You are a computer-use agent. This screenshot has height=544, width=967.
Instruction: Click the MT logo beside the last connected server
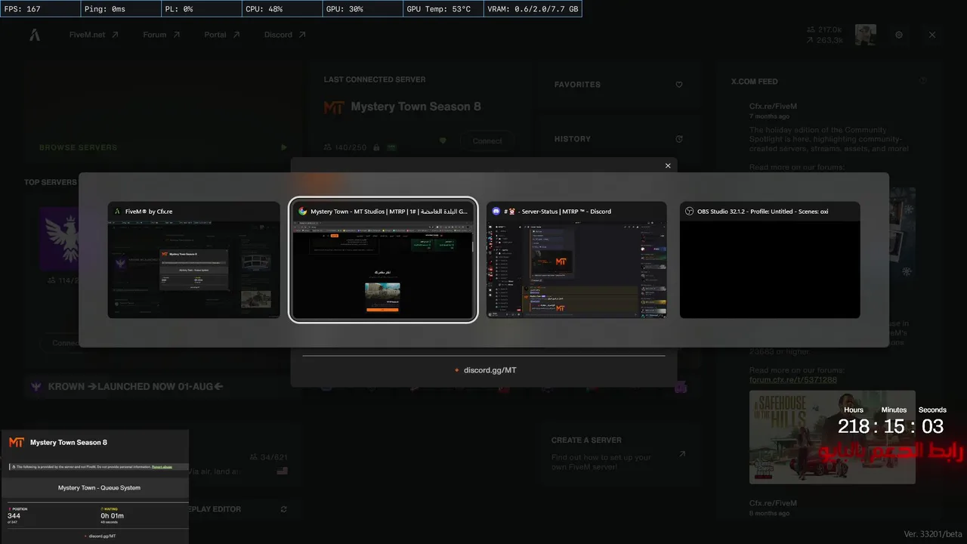click(334, 107)
